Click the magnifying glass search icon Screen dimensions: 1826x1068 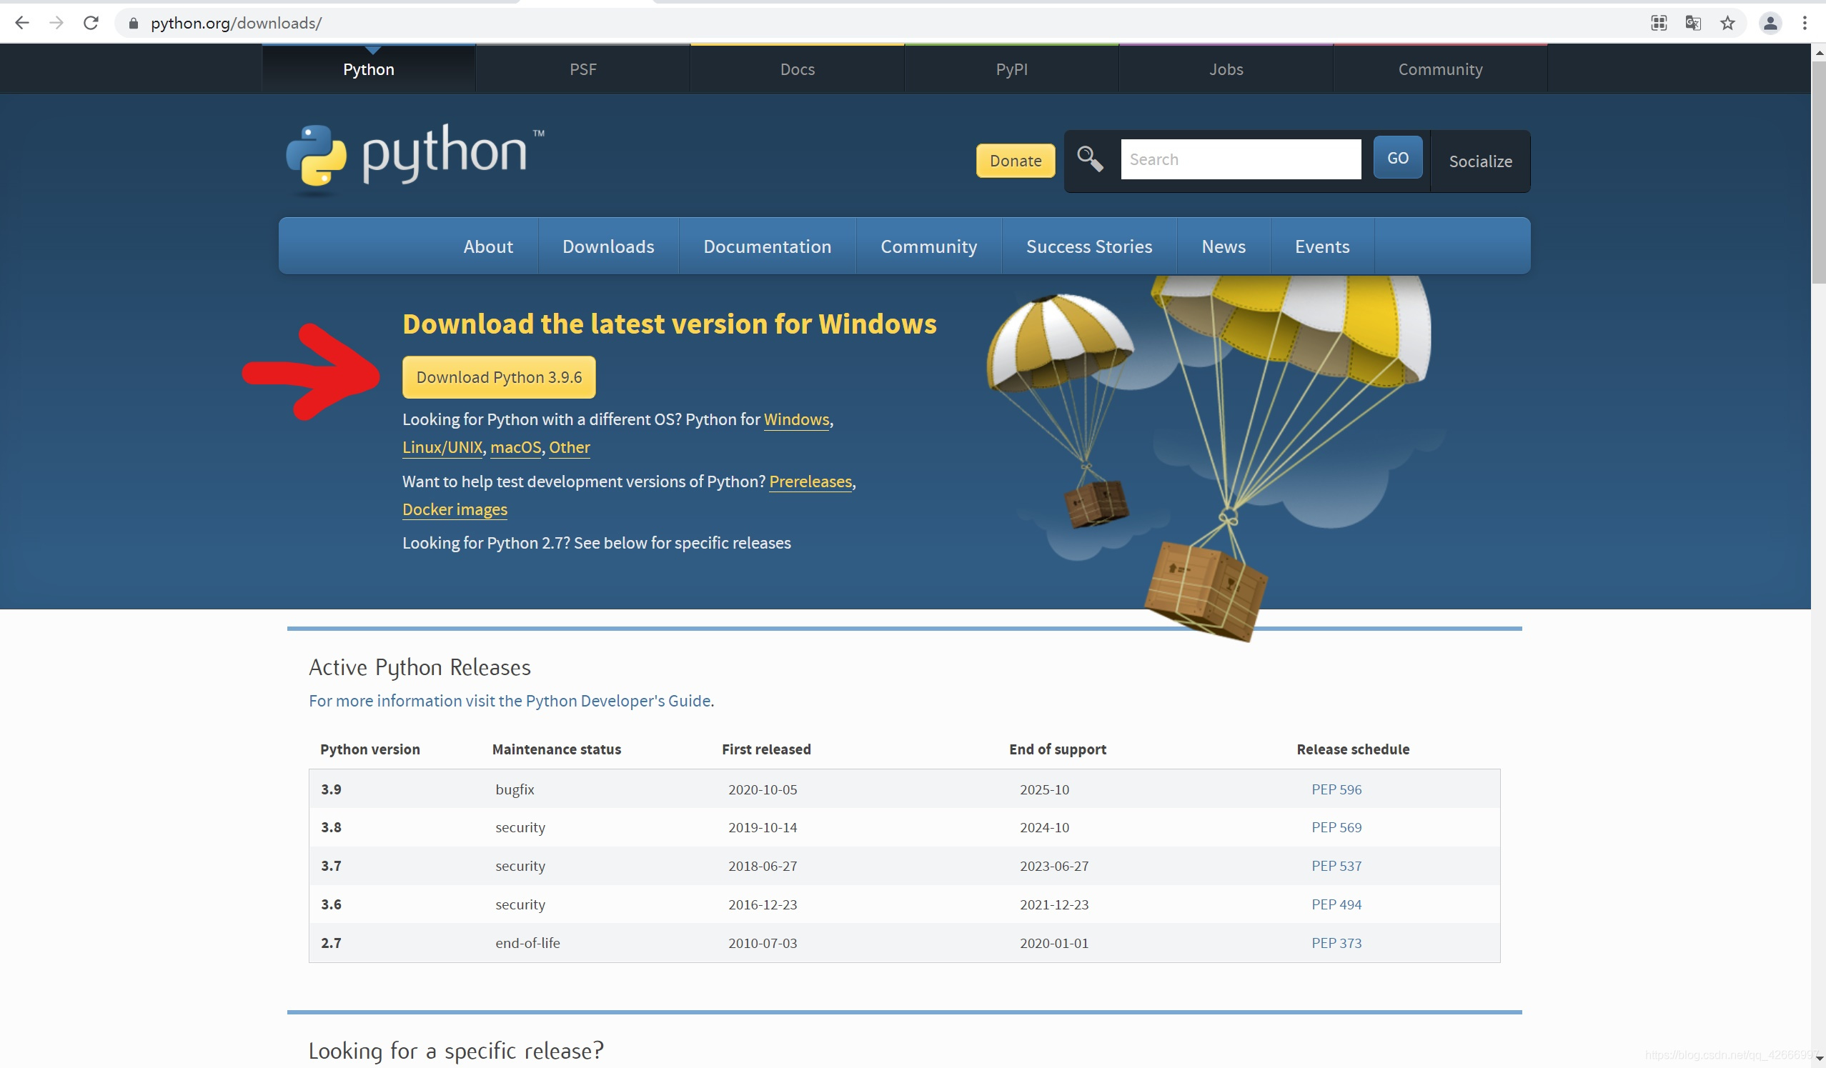click(1089, 159)
